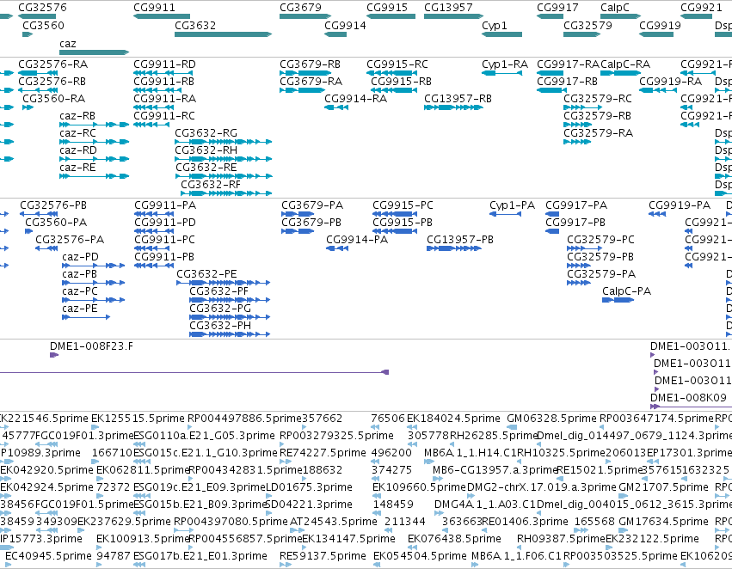The image size is (732, 569).
Task: Click the CG3632-PH protein label
Action: [x=220, y=325]
